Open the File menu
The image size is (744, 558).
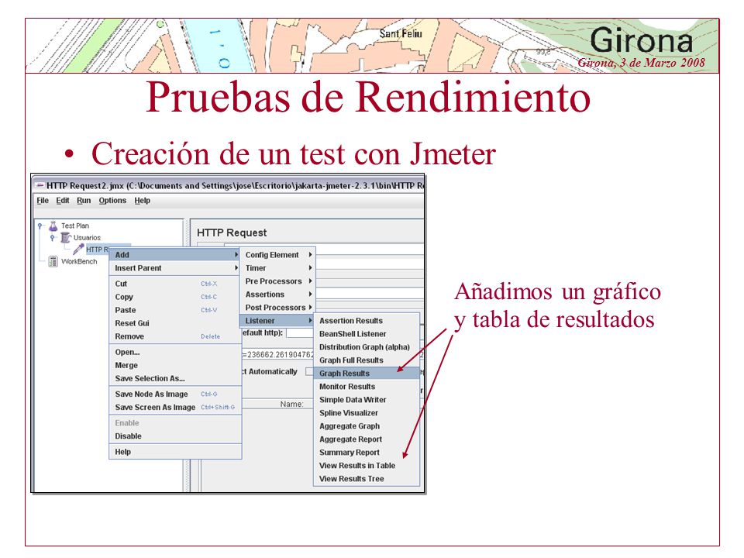click(x=43, y=200)
